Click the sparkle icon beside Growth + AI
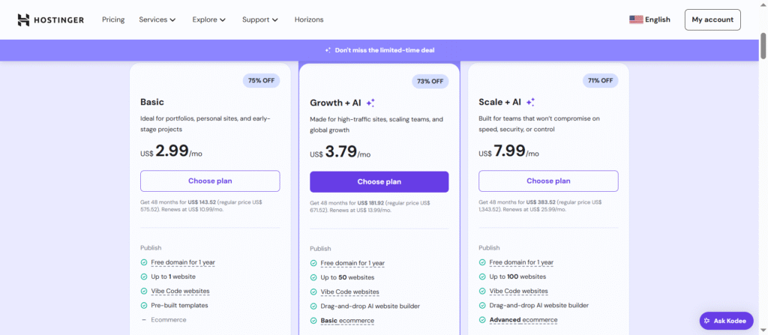This screenshot has width=768, height=335. (x=370, y=103)
